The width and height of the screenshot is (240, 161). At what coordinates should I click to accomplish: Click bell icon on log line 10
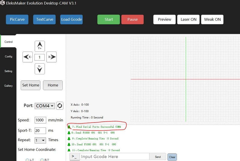(x=69, y=144)
